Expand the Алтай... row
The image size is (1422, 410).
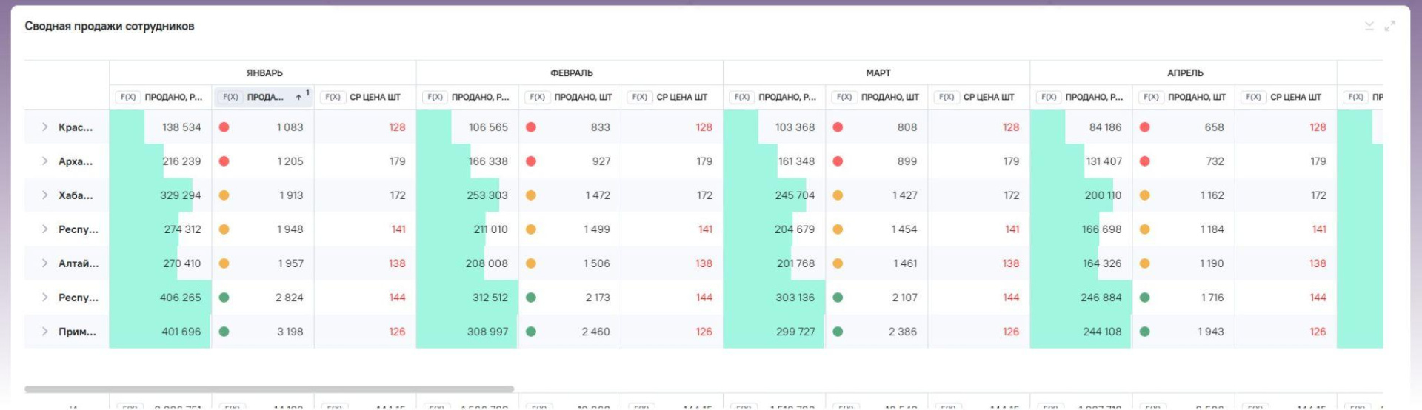[45, 263]
